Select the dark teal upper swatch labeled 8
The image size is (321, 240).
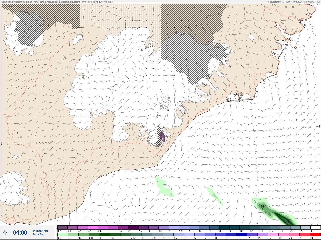point(224,227)
